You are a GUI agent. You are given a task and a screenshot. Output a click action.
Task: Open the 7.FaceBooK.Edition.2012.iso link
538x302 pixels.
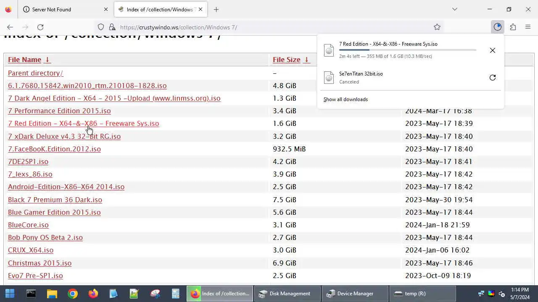[54, 149]
